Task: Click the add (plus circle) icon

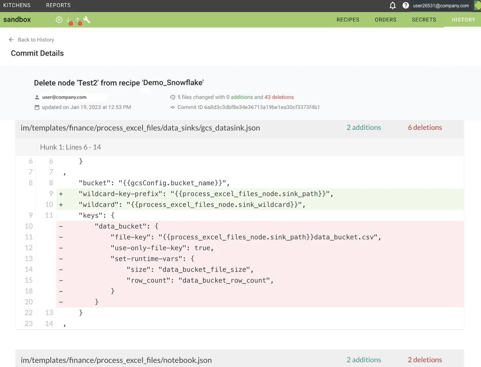Action: (x=59, y=19)
